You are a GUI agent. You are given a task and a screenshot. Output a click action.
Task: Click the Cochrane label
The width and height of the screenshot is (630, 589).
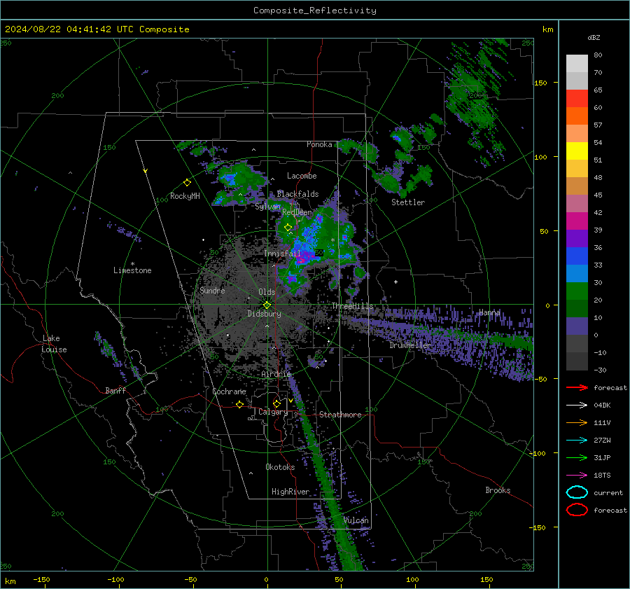[229, 391]
